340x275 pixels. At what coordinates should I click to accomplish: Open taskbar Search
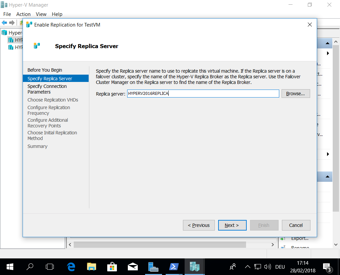(x=30, y=267)
